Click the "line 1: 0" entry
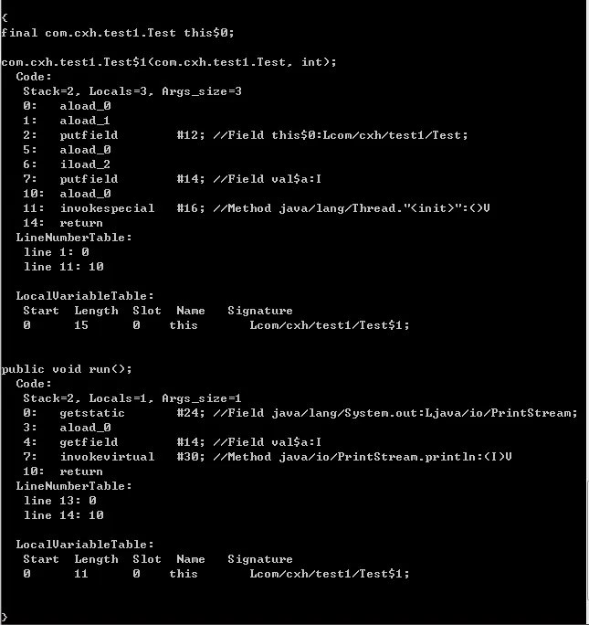This screenshot has width=589, height=625. pyautogui.click(x=56, y=252)
